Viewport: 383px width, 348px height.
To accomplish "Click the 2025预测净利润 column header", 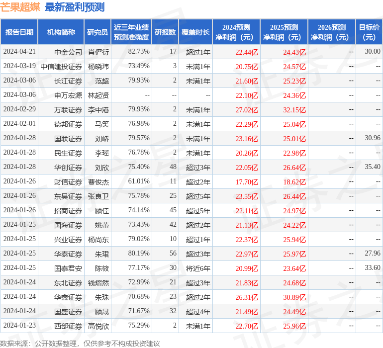I will (x=284, y=32).
